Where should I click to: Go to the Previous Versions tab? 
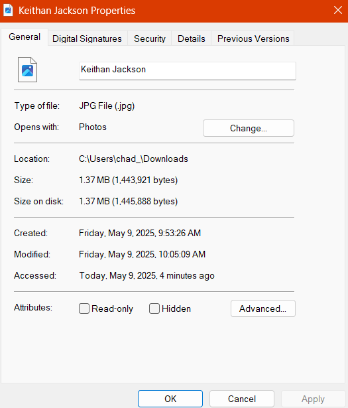(253, 38)
